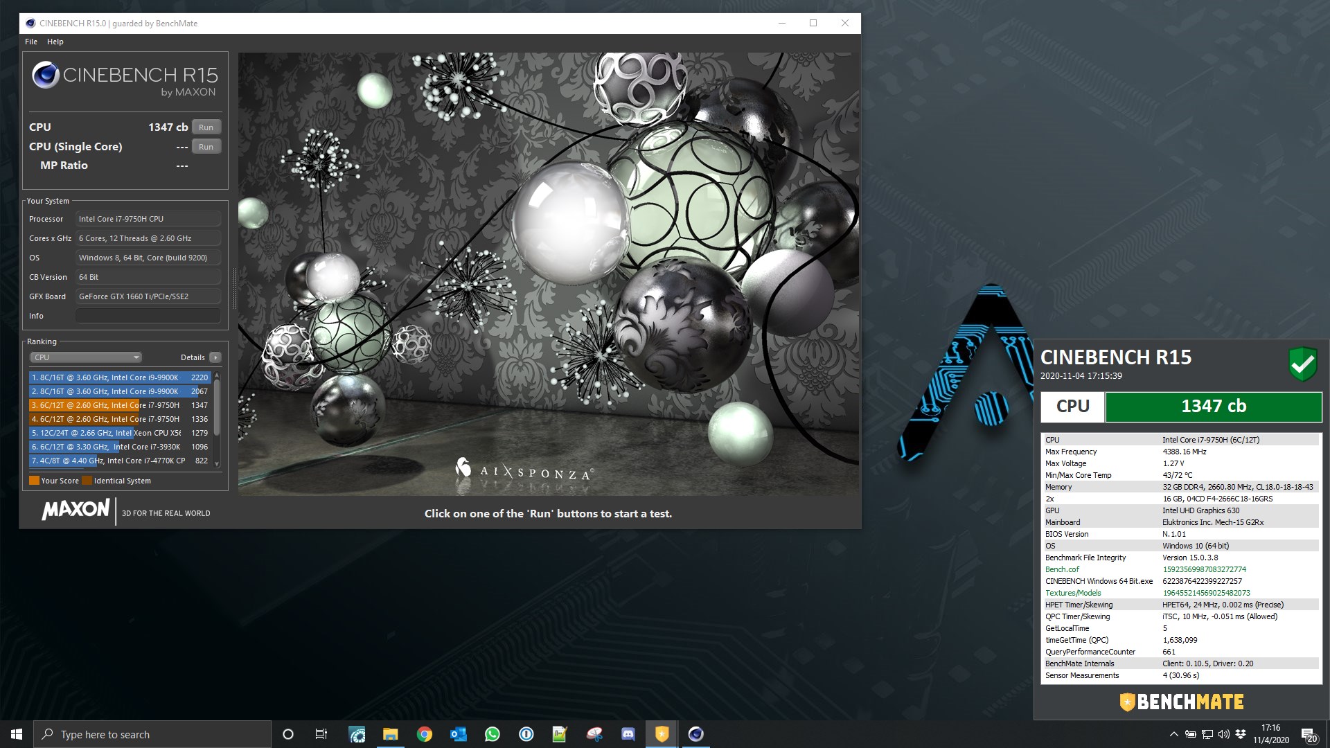
Task: Click the CB Version 64 Bit field
Action: click(x=148, y=277)
